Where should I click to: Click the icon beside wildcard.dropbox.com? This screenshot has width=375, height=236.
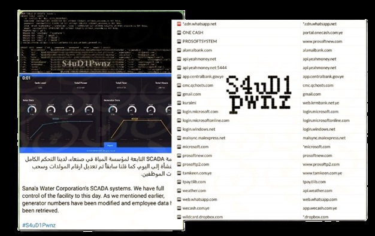click(179, 217)
